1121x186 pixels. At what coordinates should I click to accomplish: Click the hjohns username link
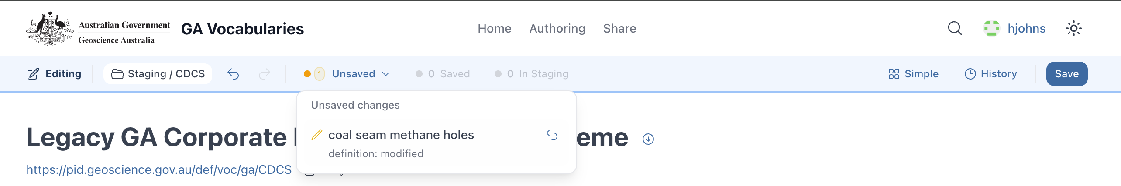[1026, 29]
